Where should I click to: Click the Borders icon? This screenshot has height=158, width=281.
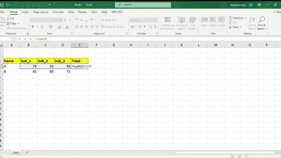51,27
